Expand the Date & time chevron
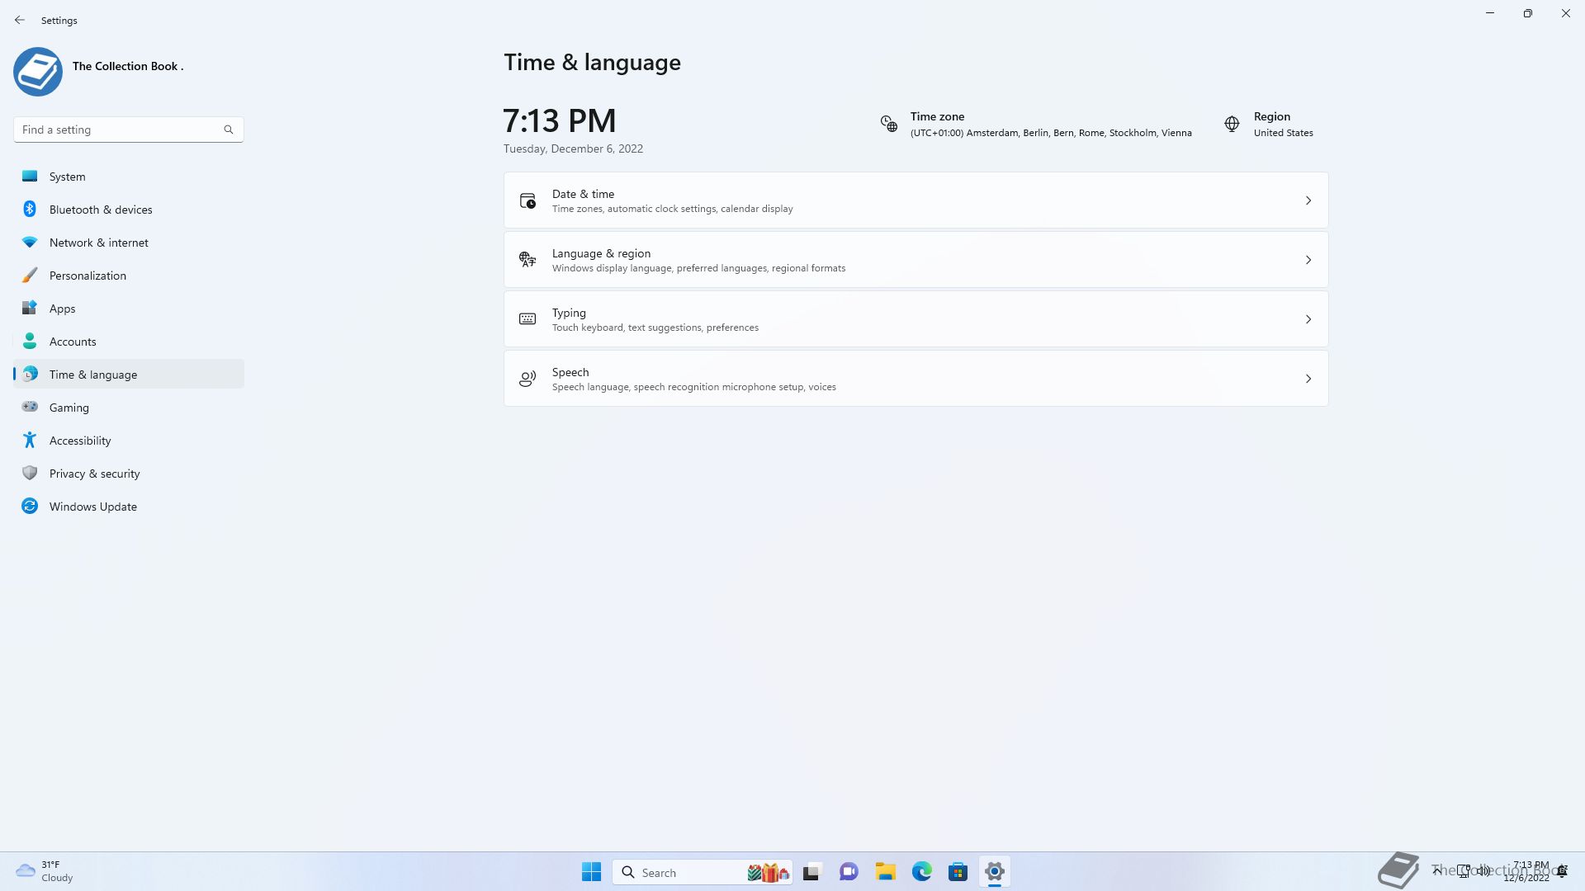 [x=1308, y=200]
